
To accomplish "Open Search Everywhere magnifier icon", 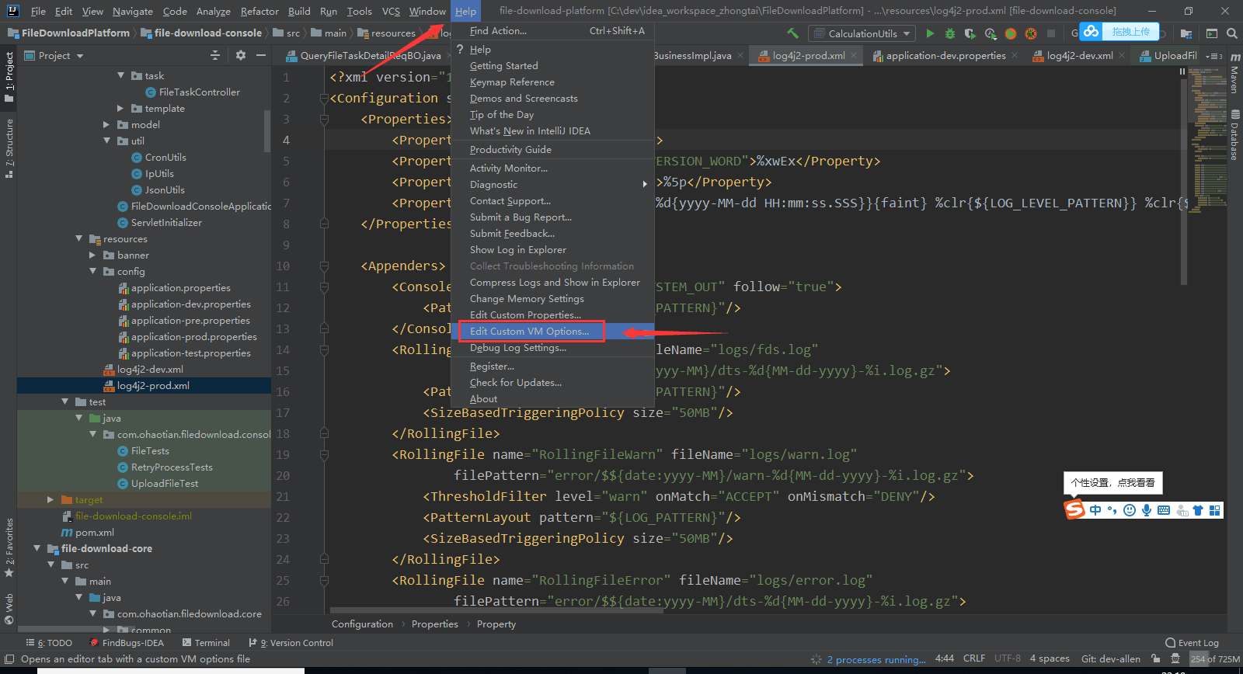I will [1231, 33].
